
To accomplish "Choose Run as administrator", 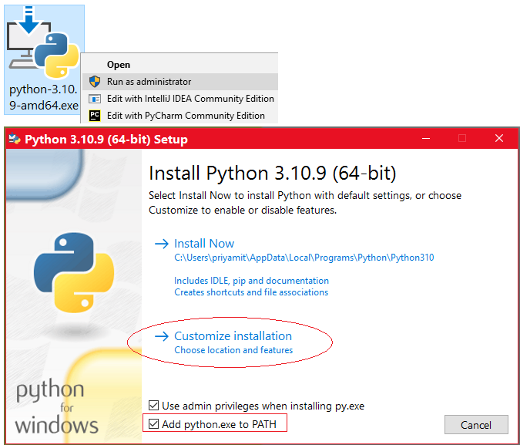I will [x=179, y=82].
